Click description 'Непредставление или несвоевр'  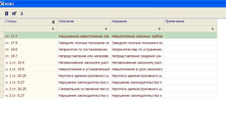pyautogui.click(x=83, y=56)
